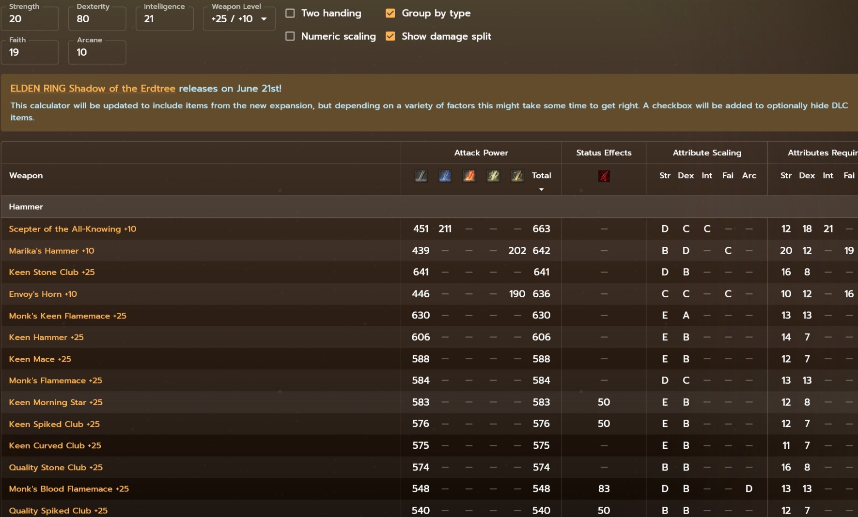This screenshot has height=517, width=858.
Task: Click the Attack Power column group label
Action: [481, 153]
